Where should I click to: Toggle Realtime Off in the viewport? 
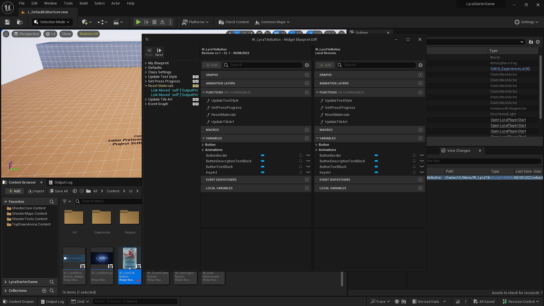click(88, 34)
